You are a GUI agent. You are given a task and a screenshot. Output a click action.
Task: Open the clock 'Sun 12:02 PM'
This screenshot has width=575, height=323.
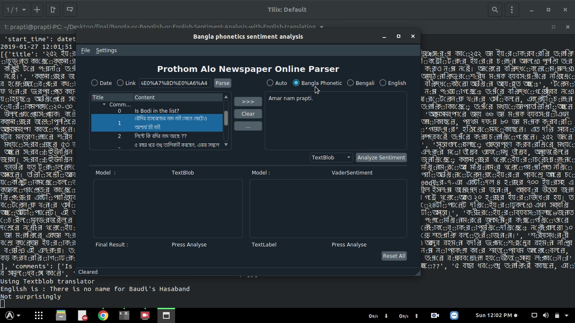pos(494,315)
